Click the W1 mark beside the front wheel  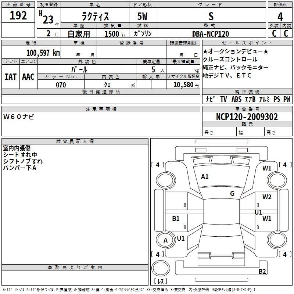(267, 168)
